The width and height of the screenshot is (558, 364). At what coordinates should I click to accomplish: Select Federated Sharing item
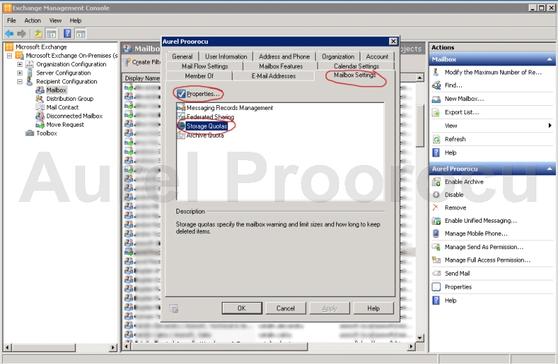210,117
